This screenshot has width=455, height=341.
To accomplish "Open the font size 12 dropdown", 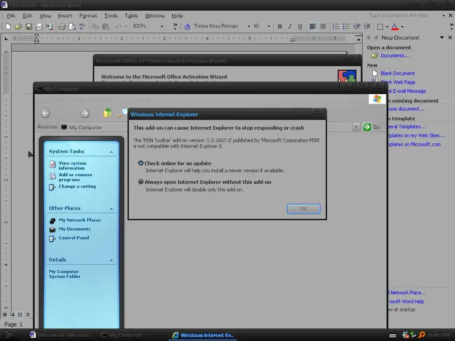I will pos(269,26).
